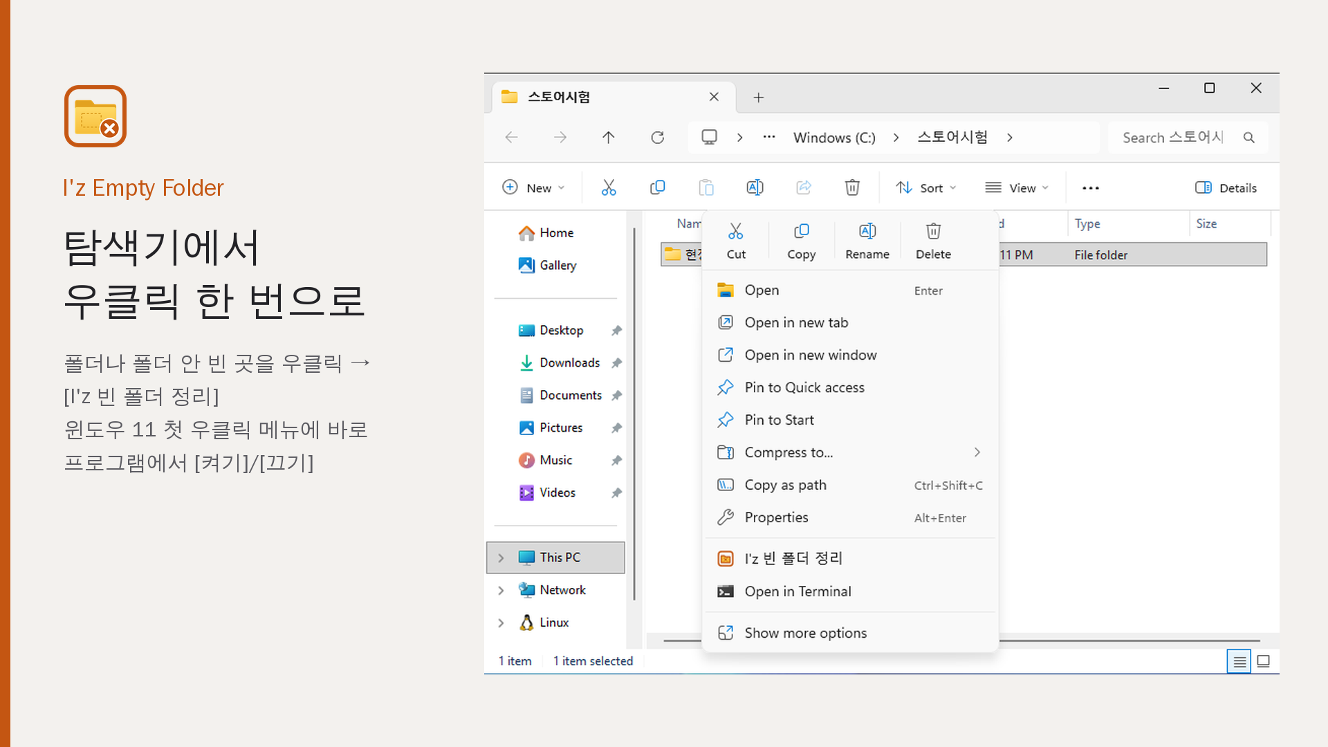
Task: Select Open in new tab
Action: point(850,323)
